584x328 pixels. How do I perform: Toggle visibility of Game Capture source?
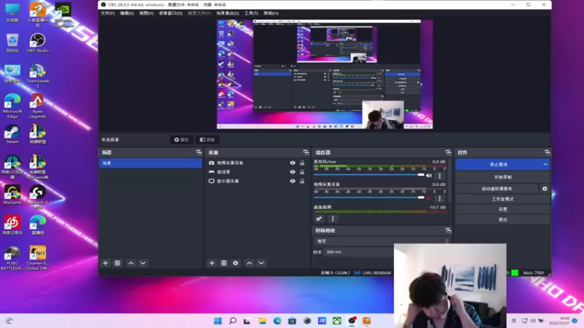click(x=293, y=172)
